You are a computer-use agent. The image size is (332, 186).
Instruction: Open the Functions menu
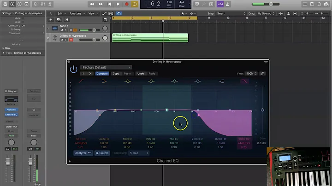pyautogui.click(x=77, y=13)
